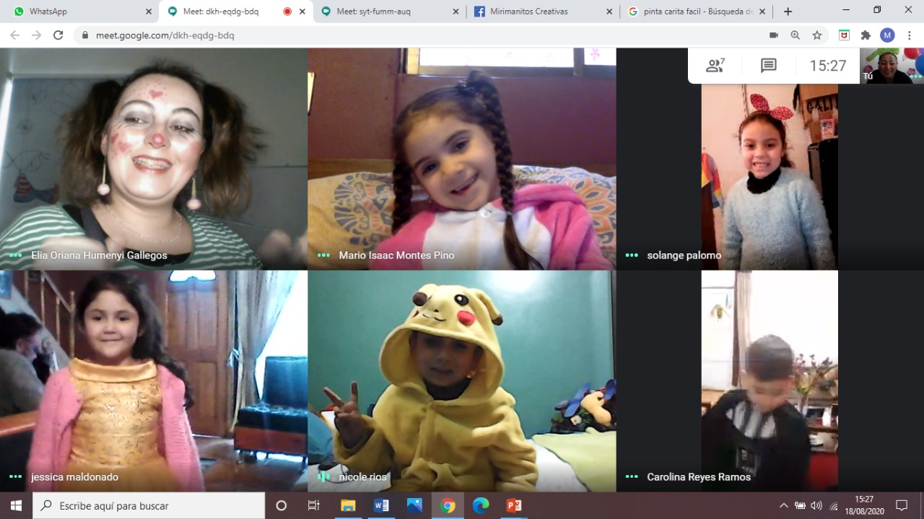The height and width of the screenshot is (519, 924).
Task: Open File Explorer from taskbar
Action: (x=348, y=505)
